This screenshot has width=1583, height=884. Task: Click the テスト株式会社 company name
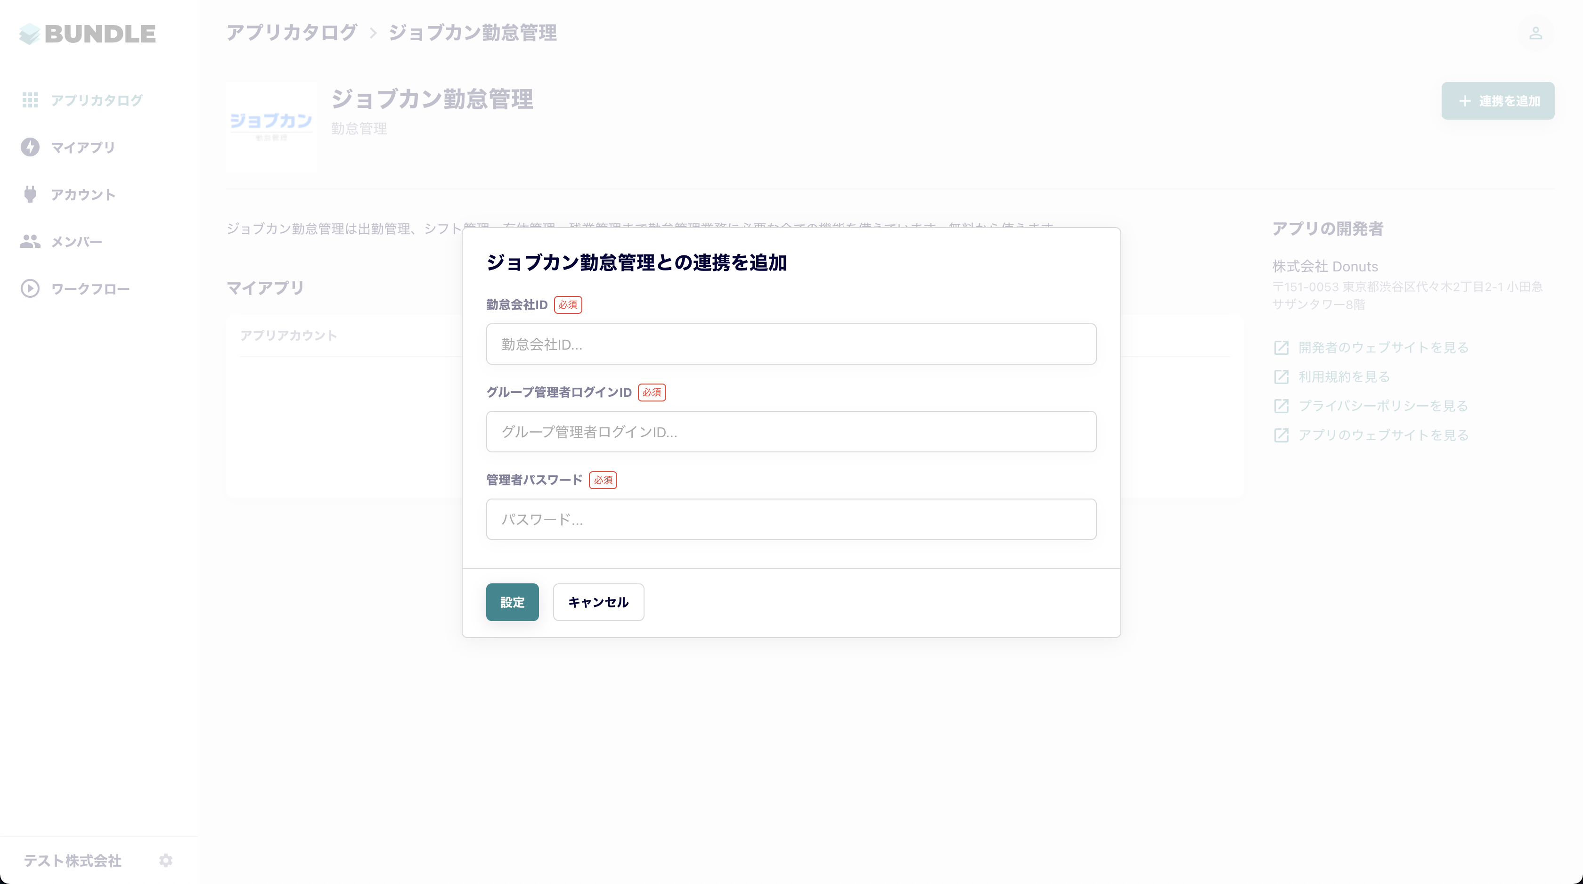73,860
